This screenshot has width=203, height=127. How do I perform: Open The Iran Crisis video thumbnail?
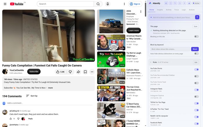(x=111, y=93)
